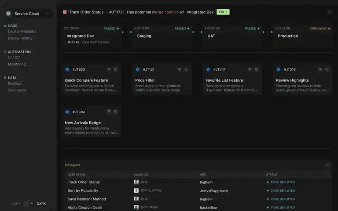Click the Jira icon on #JT121 card

click(x=137, y=69)
